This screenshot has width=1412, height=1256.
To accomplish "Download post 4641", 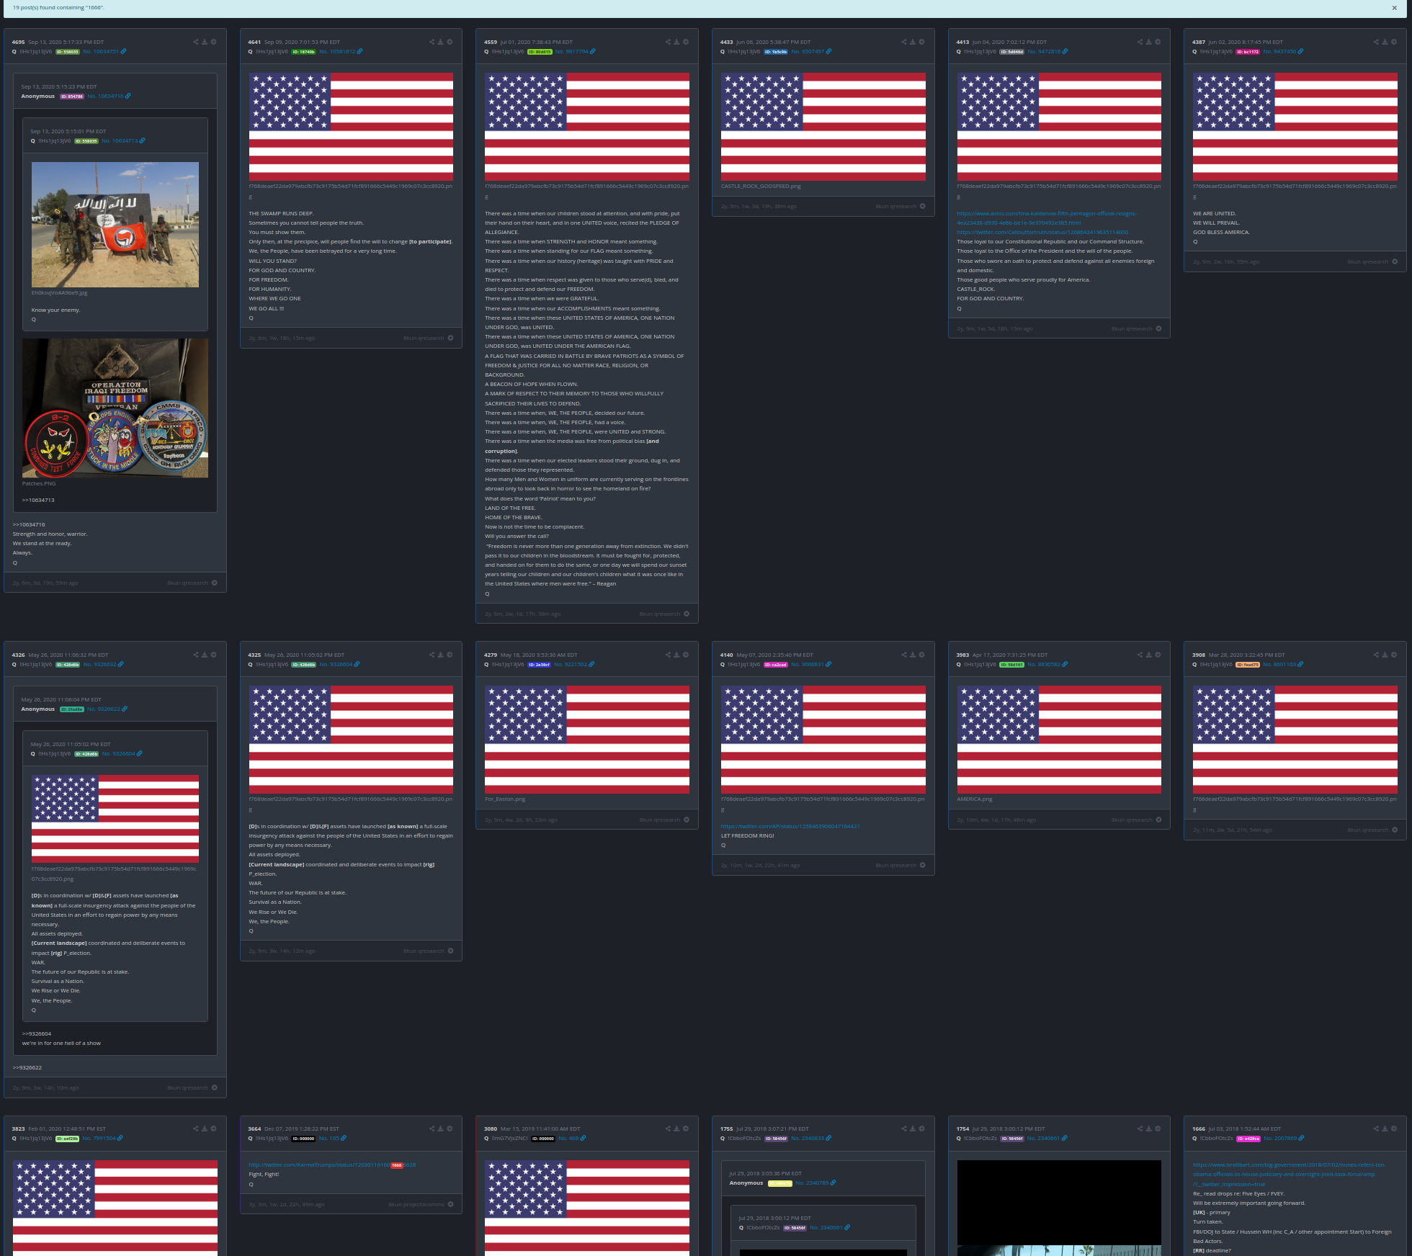I will click(x=441, y=42).
